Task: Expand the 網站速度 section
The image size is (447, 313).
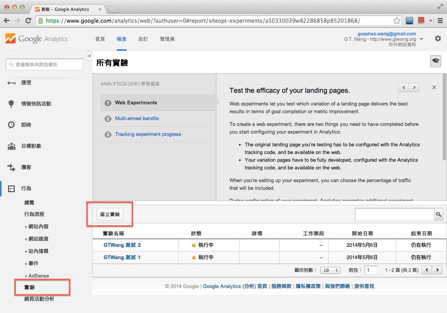Action: click(38, 239)
